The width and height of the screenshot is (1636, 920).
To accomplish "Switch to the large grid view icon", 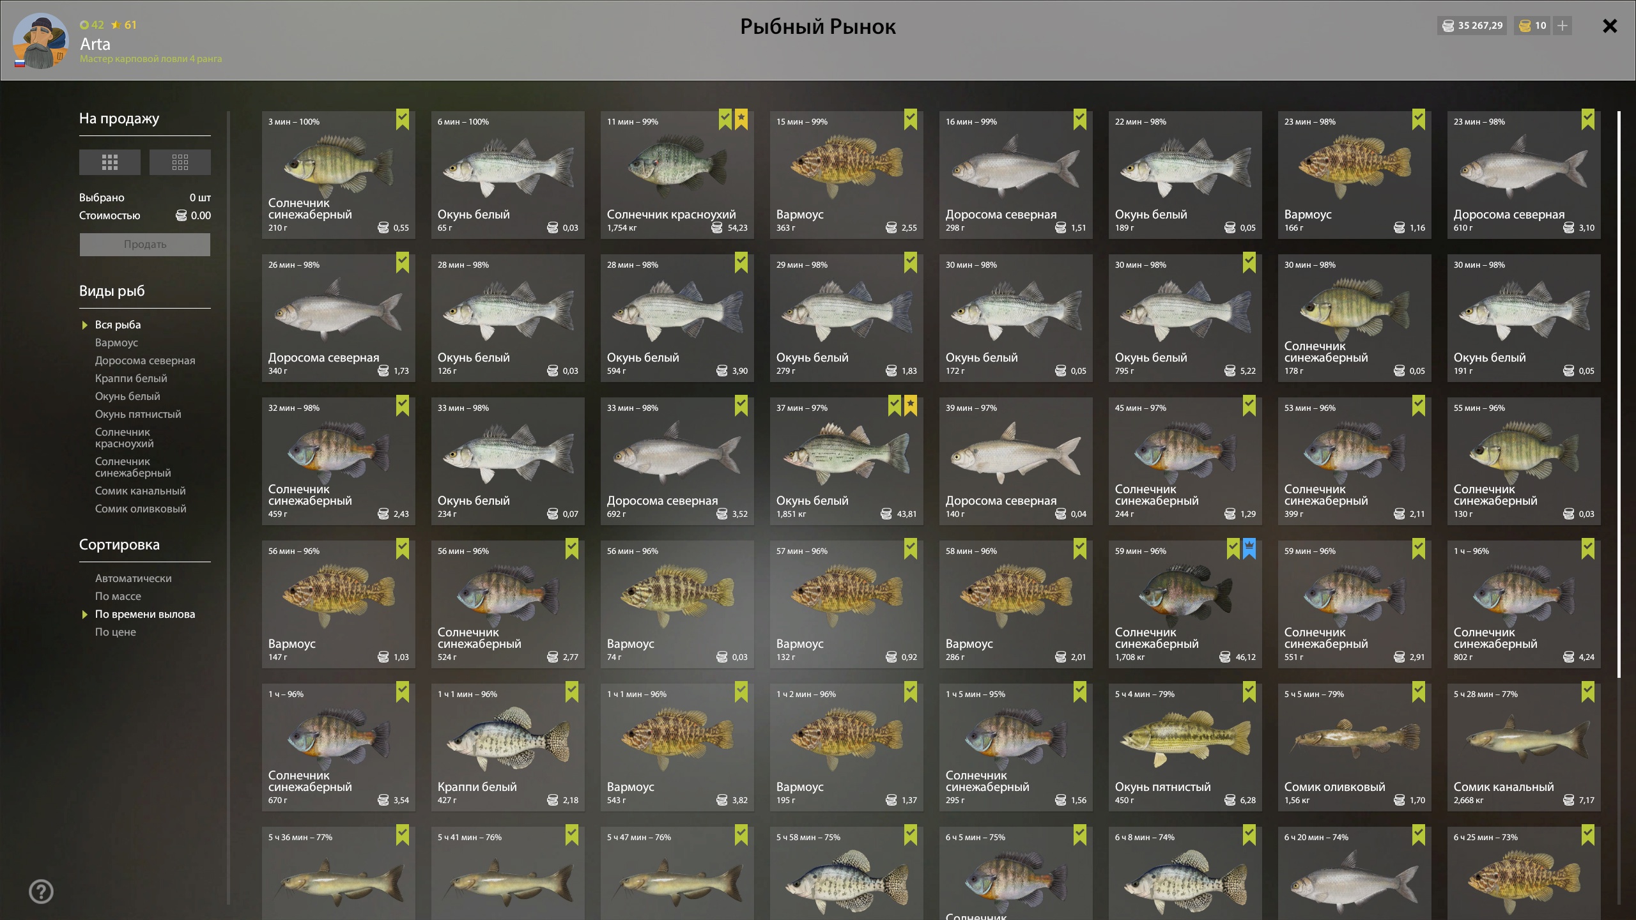I will (x=110, y=162).
